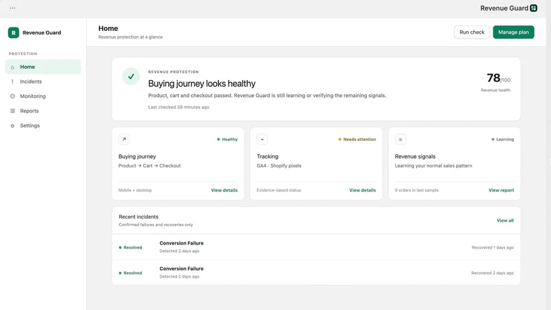The height and width of the screenshot is (310, 551).
Task: Click the Tracking card icon
Action: tap(262, 139)
